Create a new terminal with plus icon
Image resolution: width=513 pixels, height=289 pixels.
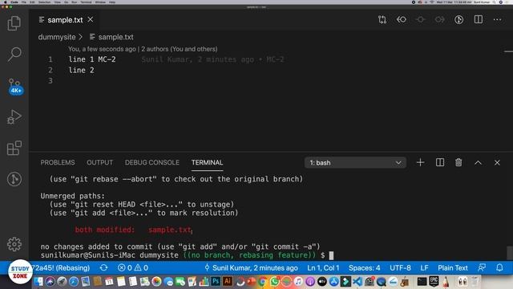coord(420,162)
